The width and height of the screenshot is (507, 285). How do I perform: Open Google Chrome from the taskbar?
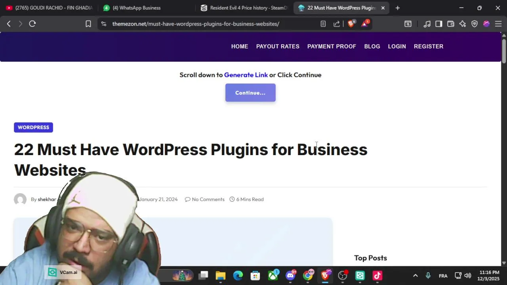pyautogui.click(x=308, y=275)
